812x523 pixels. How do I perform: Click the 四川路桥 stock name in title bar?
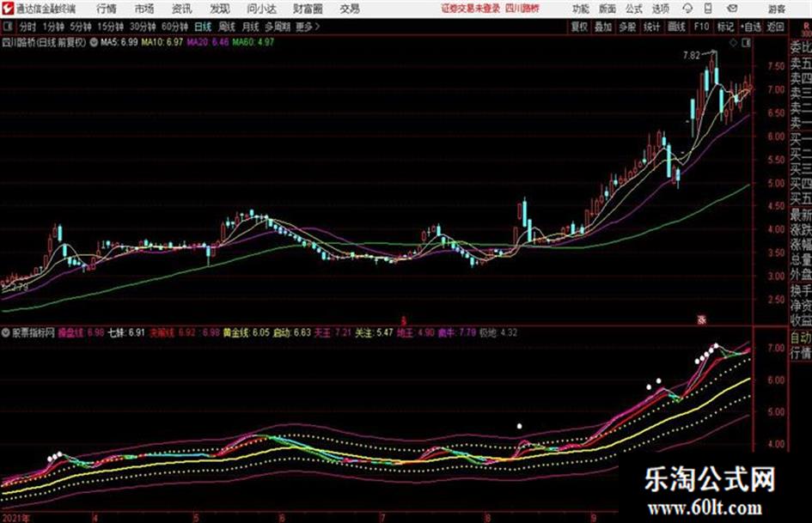(522, 9)
